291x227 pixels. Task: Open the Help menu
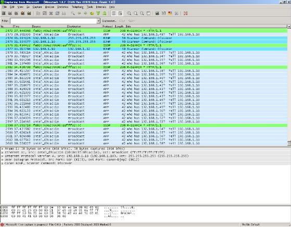tap(112, 7)
